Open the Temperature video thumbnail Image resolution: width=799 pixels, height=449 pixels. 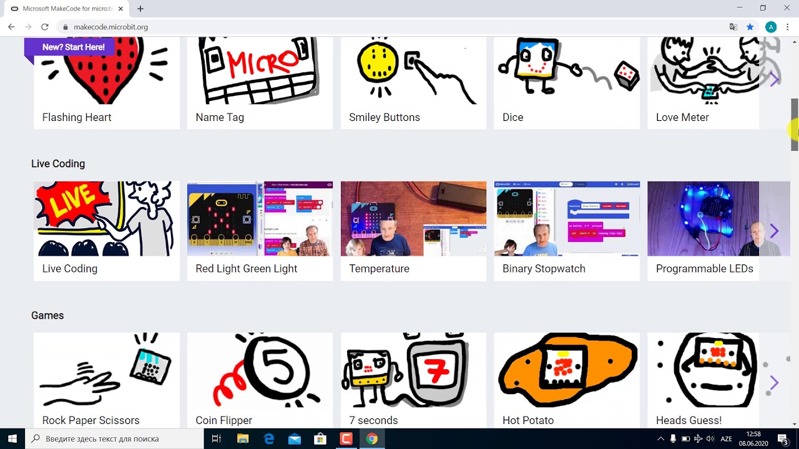coord(413,218)
